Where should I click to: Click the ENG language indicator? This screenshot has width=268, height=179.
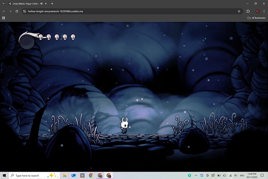pyautogui.click(x=242, y=175)
